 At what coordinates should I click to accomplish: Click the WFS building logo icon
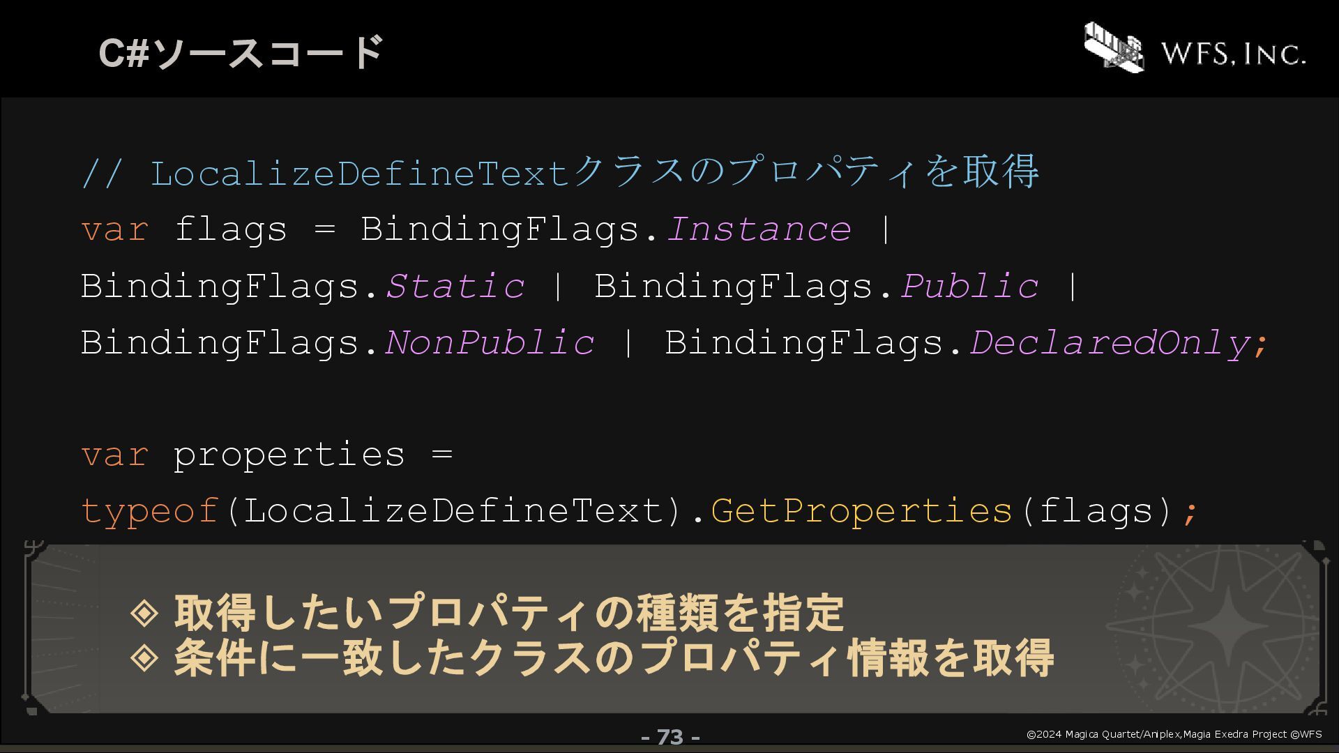[x=1114, y=47]
